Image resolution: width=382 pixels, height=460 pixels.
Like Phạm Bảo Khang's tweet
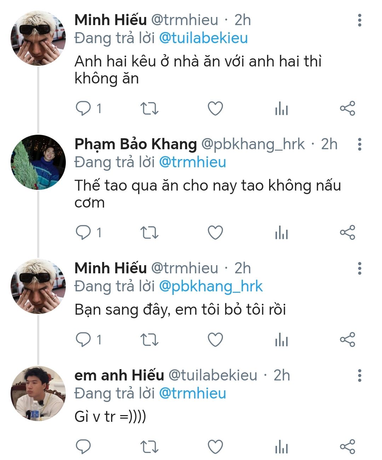click(x=215, y=233)
